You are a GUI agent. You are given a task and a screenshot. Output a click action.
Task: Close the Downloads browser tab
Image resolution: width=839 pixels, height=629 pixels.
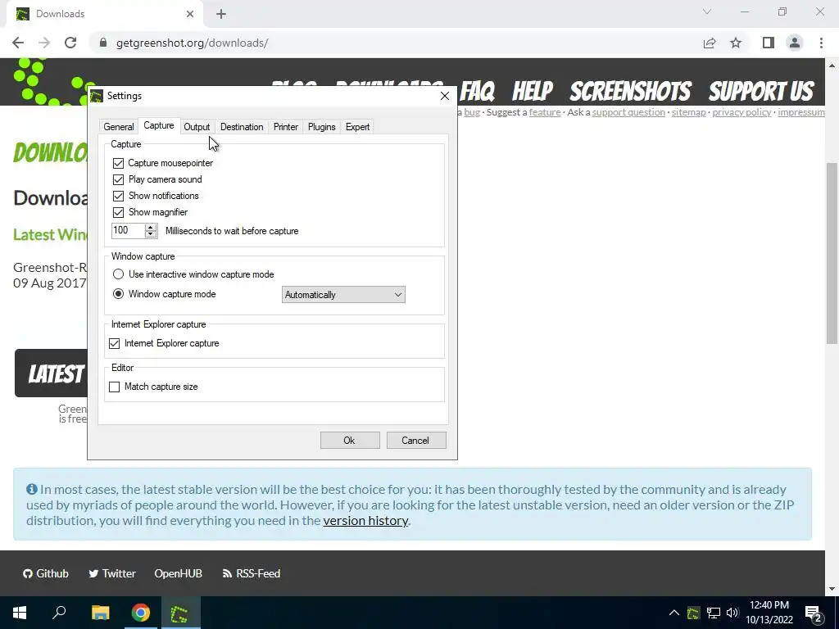coord(190,14)
